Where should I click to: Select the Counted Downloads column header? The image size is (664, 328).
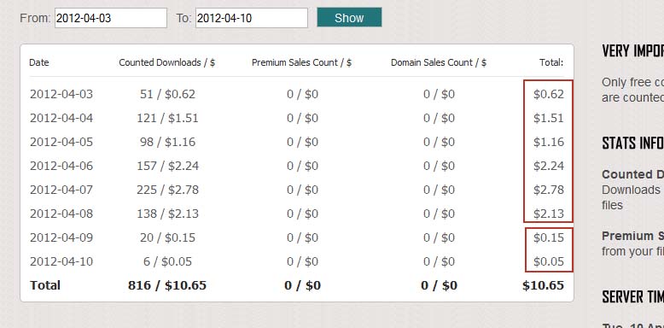click(166, 62)
